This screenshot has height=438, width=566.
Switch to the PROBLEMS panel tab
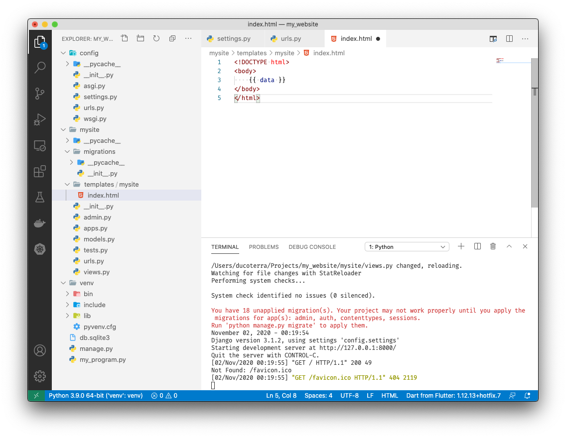pos(264,247)
